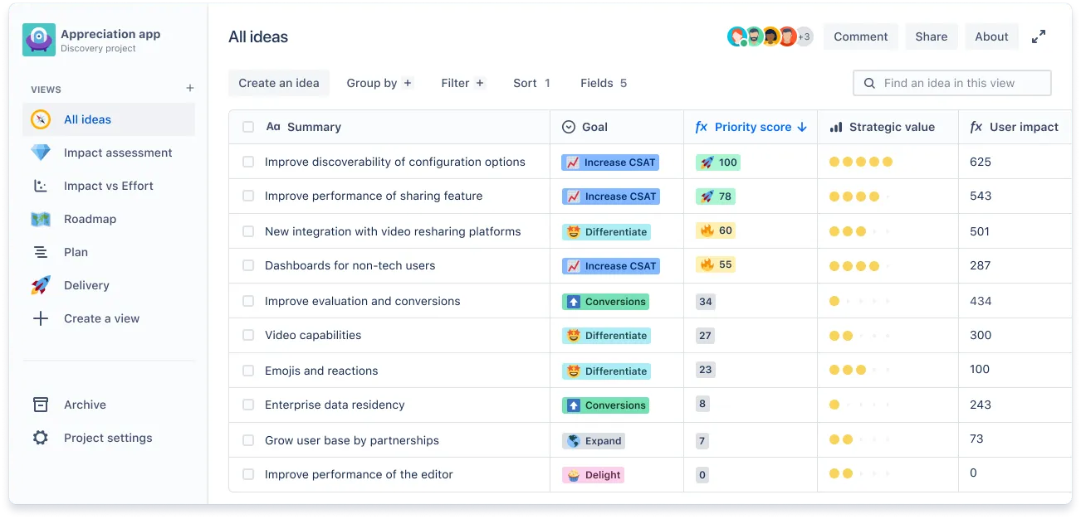Screen dimensions: 1081x519
Task: Open the Roadmap map icon view
Action: (40, 219)
